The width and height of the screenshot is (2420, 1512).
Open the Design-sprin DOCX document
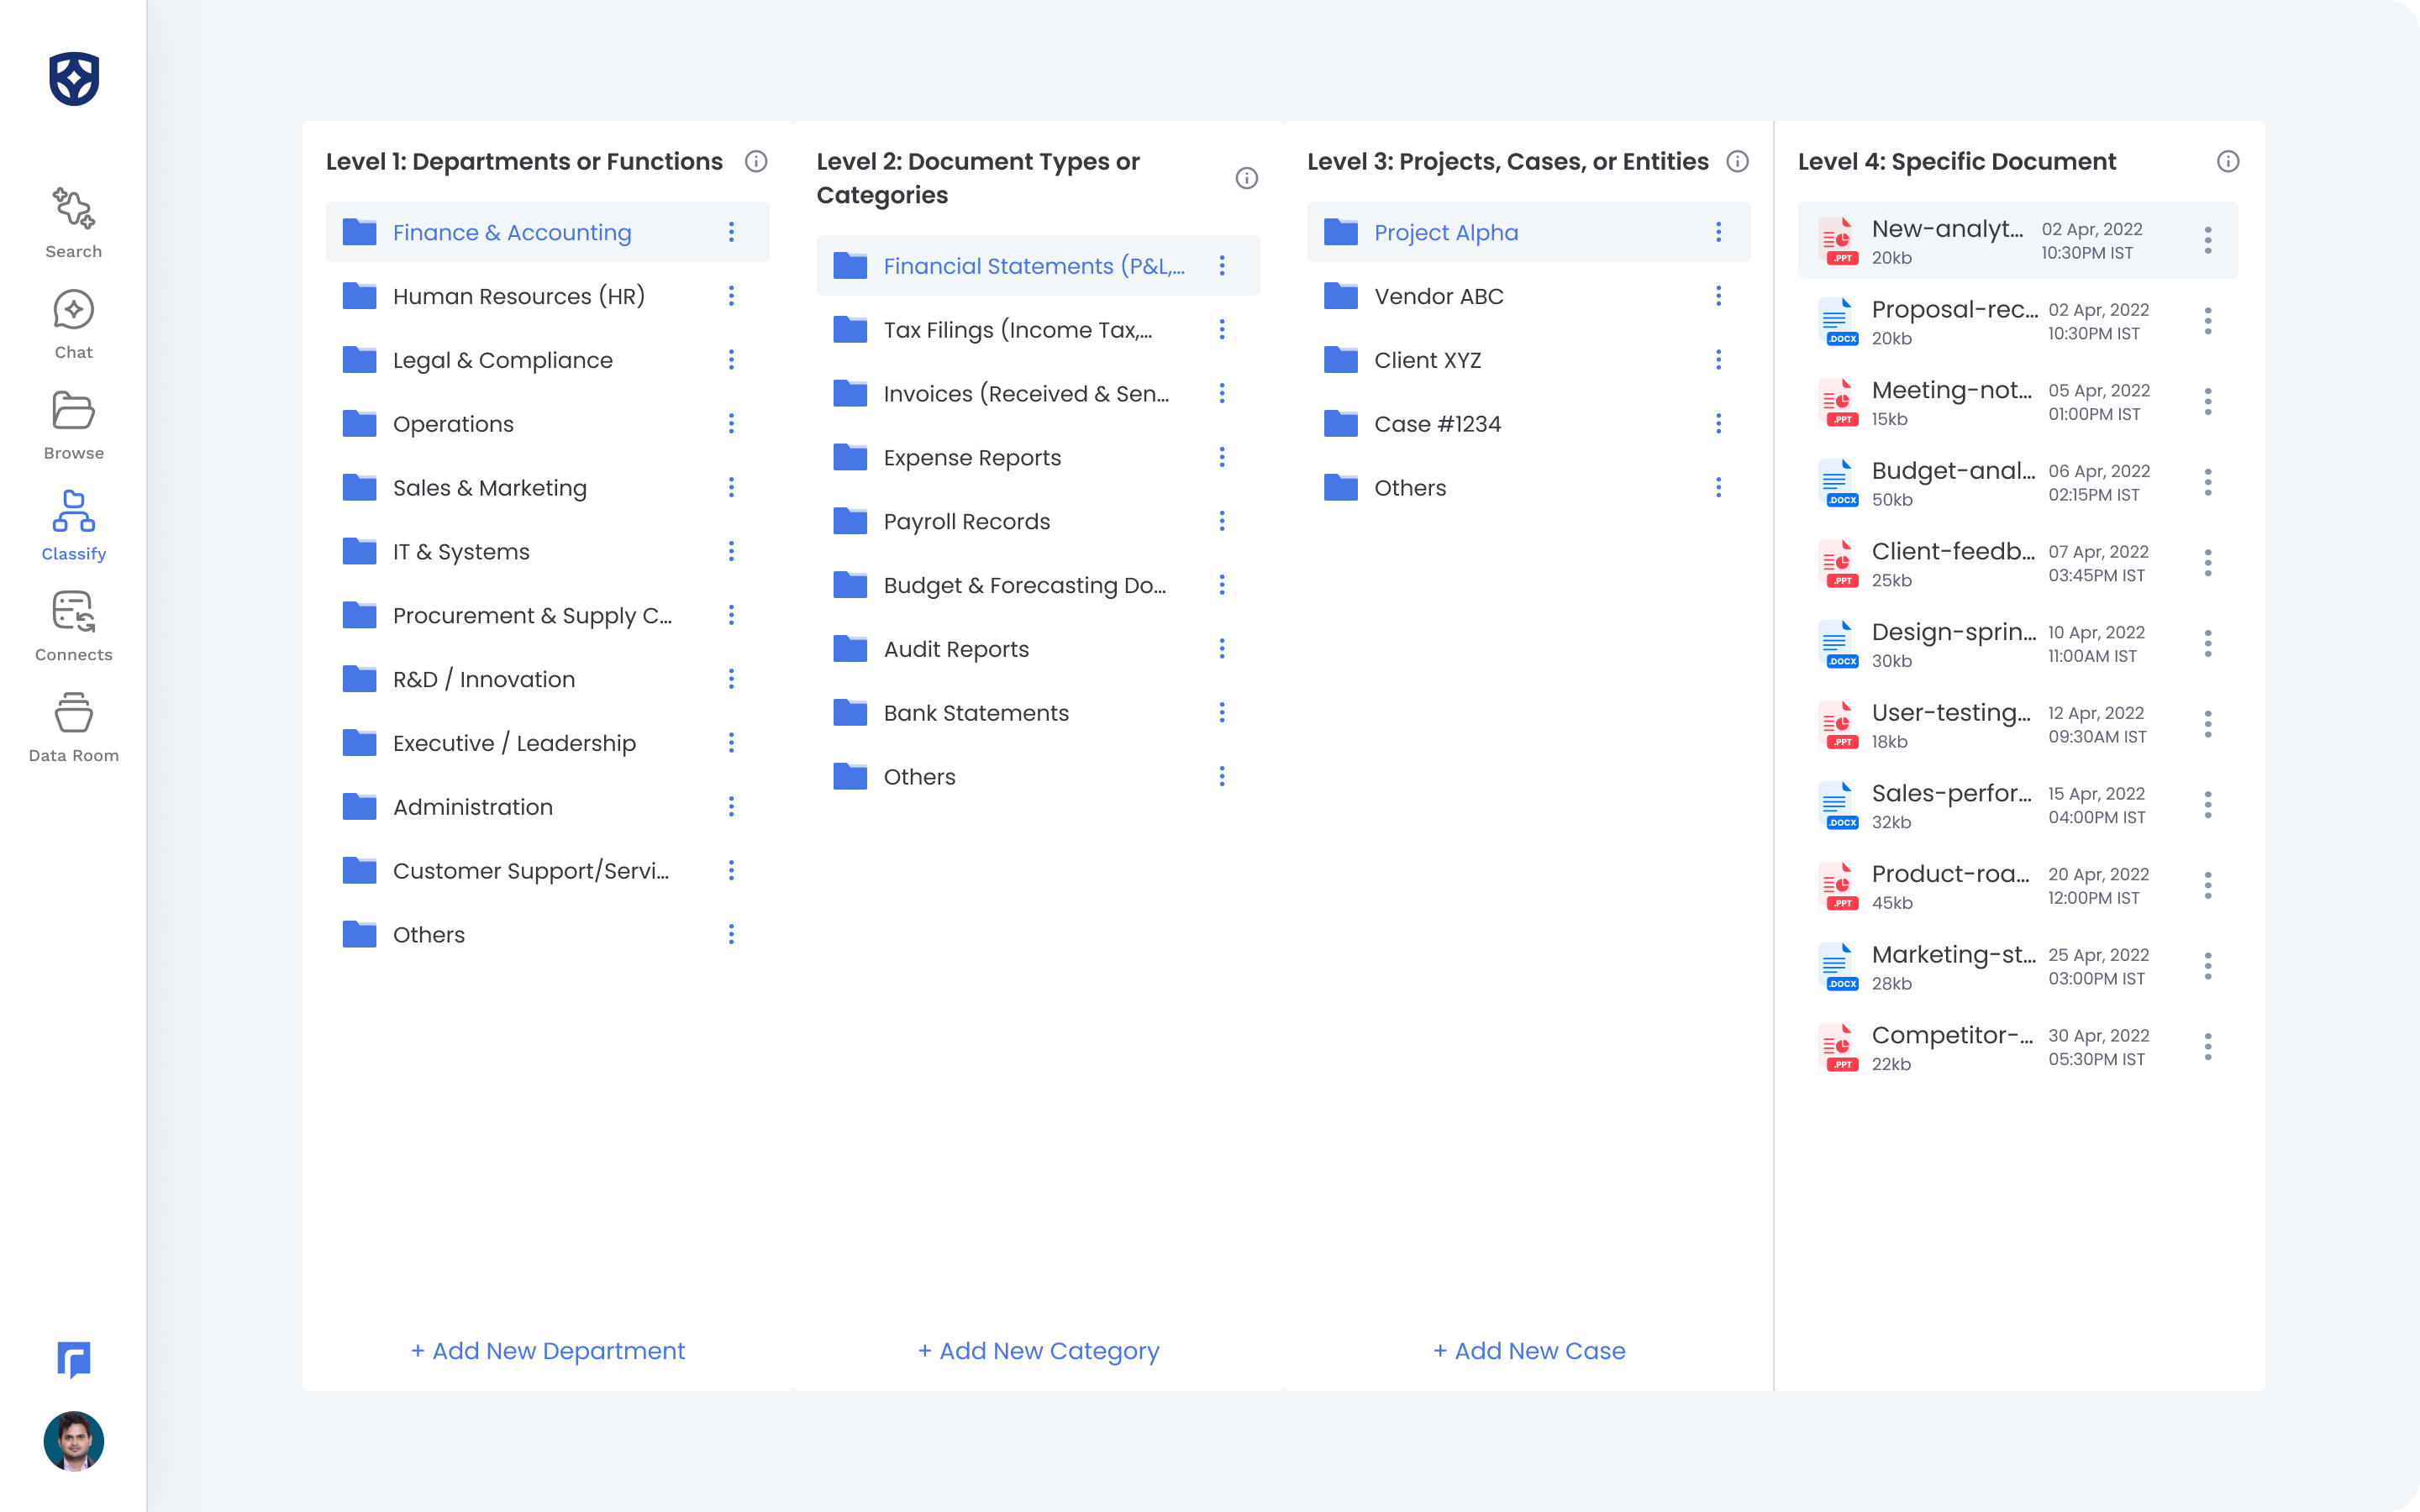(2018, 645)
